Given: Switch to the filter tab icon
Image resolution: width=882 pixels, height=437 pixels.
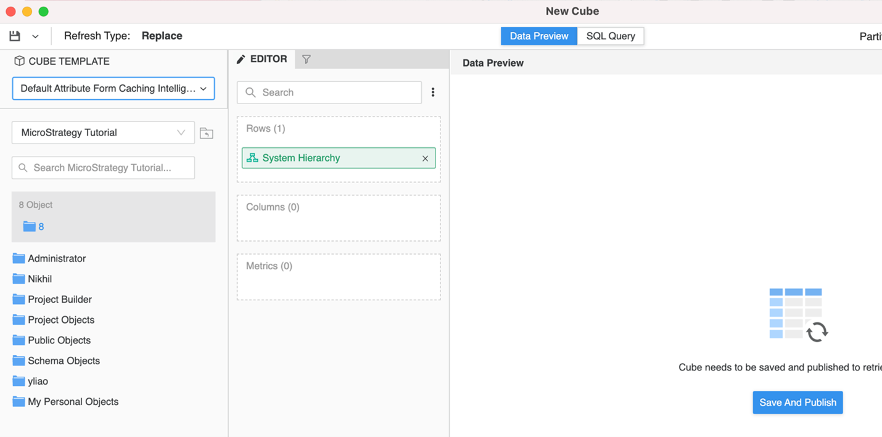Looking at the screenshot, I should 307,59.
